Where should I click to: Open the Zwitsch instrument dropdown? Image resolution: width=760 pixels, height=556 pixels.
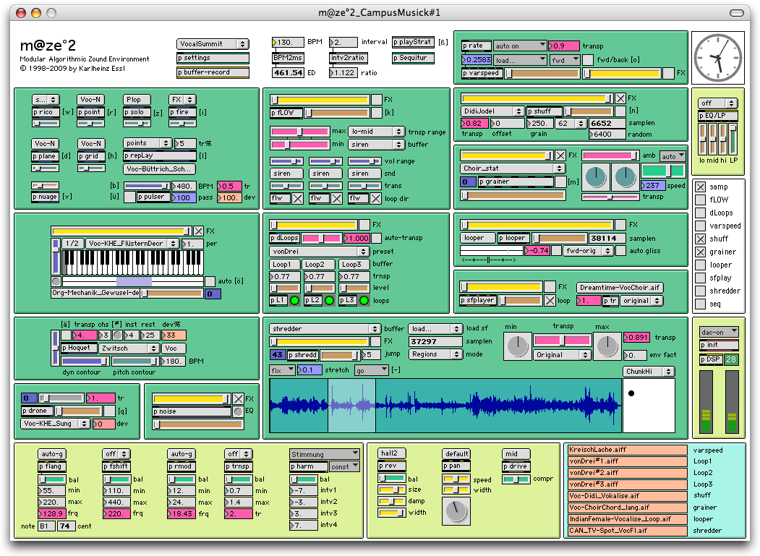coord(129,348)
